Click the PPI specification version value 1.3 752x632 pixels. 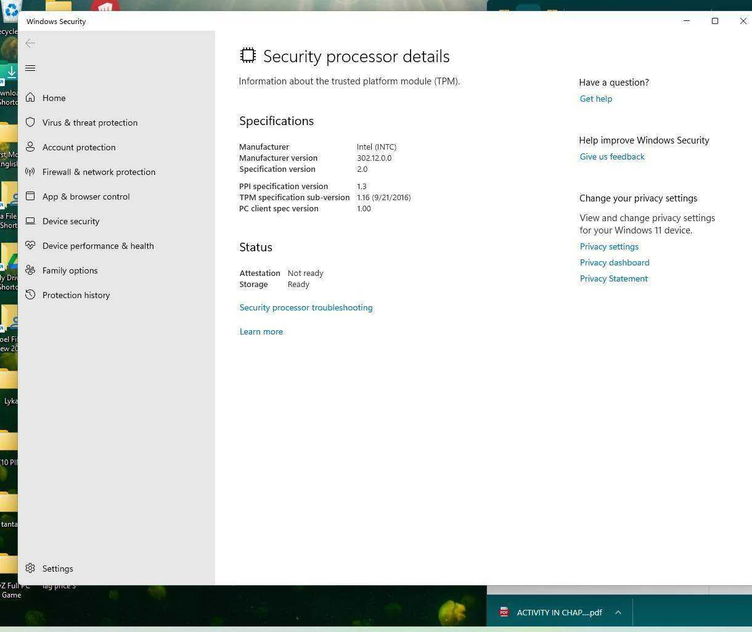point(362,186)
